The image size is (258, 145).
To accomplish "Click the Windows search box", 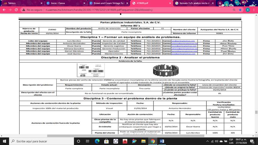I will [42, 141].
